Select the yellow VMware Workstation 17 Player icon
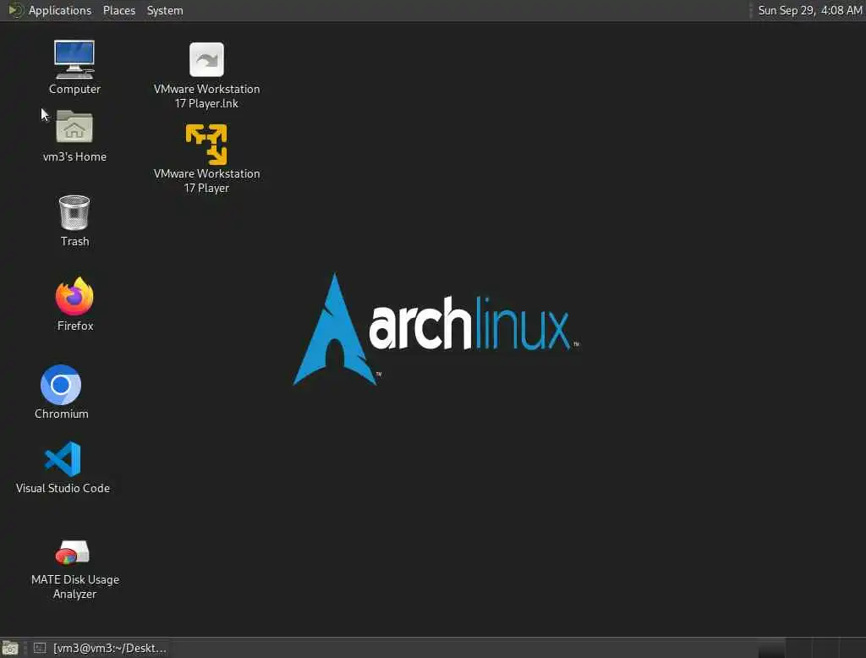 click(x=206, y=144)
